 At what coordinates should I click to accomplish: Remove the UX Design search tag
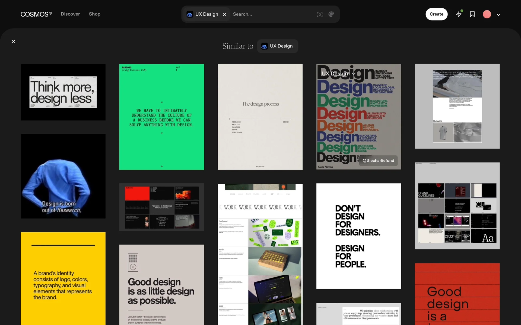224,14
